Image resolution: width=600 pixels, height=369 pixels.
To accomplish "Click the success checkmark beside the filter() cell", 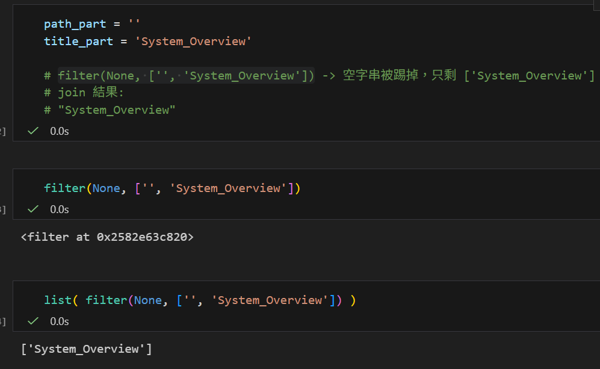I will pyautogui.click(x=32, y=209).
